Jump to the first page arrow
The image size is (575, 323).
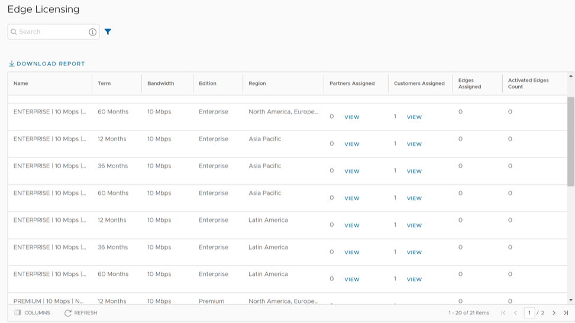503,313
